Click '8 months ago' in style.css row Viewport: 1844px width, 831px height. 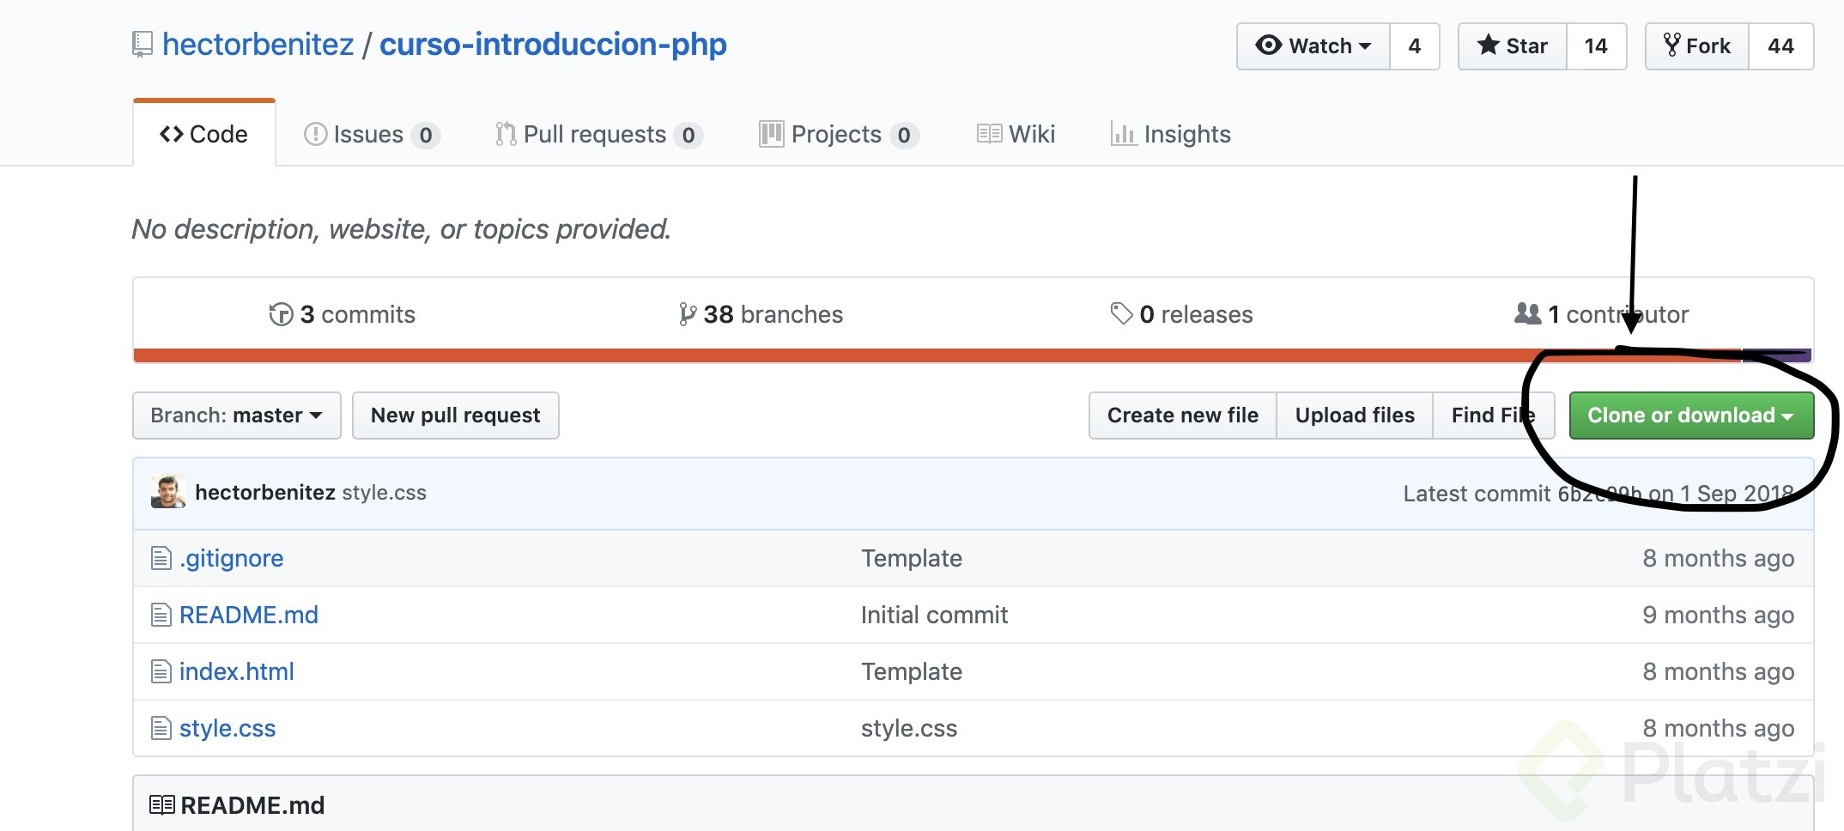click(1719, 728)
